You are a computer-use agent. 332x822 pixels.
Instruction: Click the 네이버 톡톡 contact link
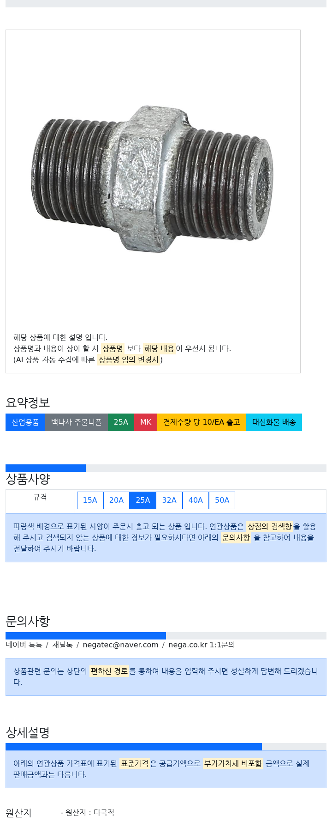pos(24,645)
